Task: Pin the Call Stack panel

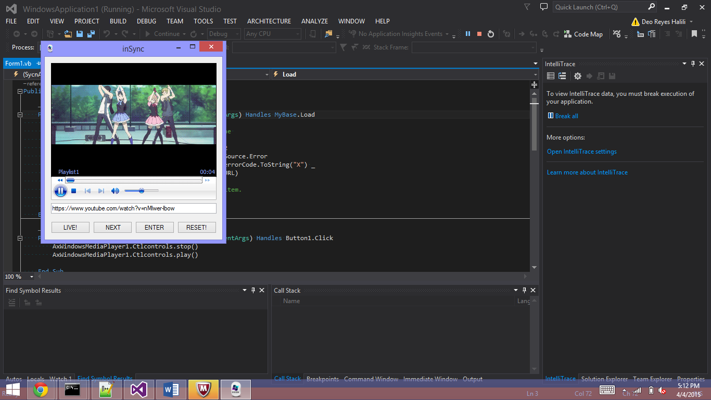Action: (524, 291)
